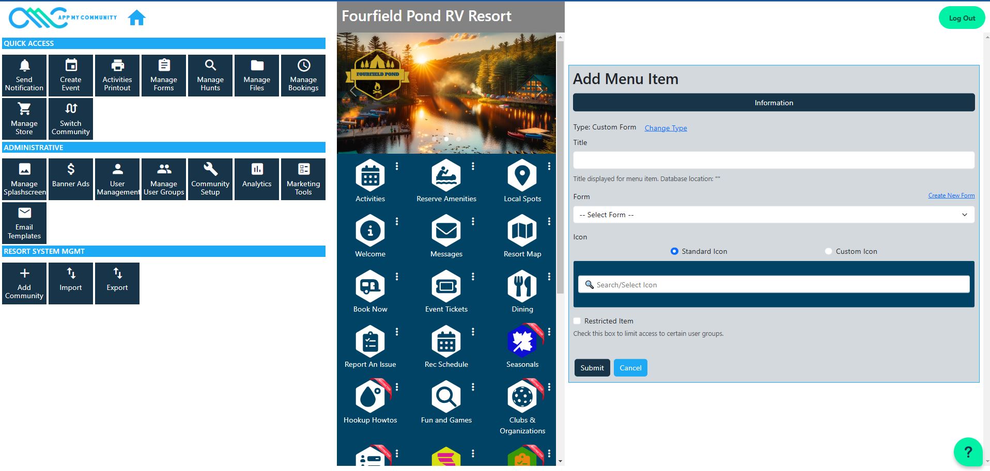Open the help question mark button
This screenshot has width=990, height=471.
968,452
